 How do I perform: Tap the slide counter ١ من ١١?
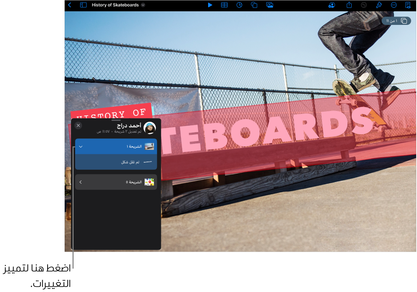[396, 21]
